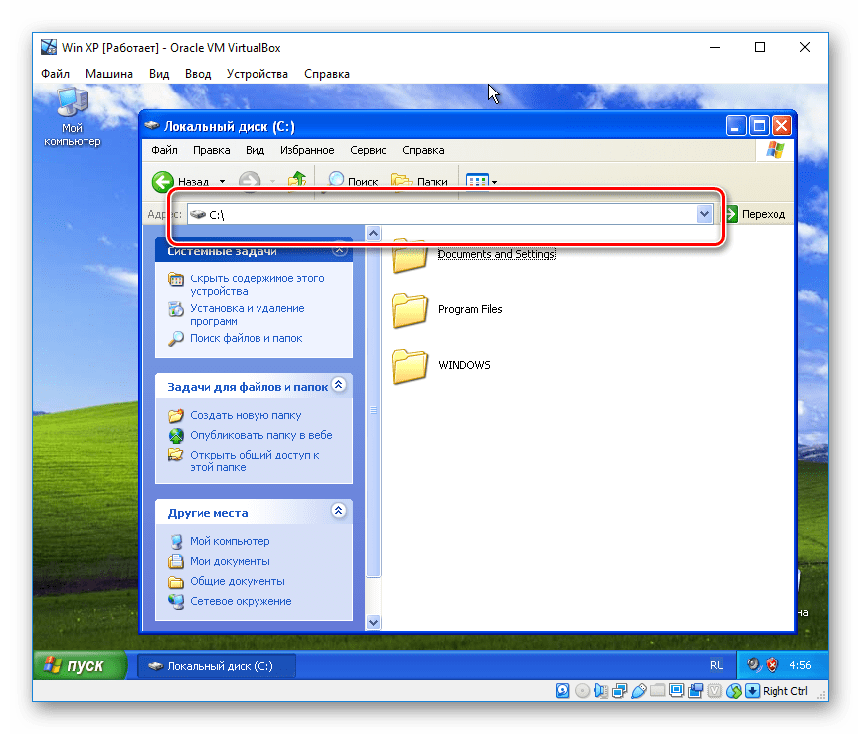Click the Папки folders toolbar button

419,181
